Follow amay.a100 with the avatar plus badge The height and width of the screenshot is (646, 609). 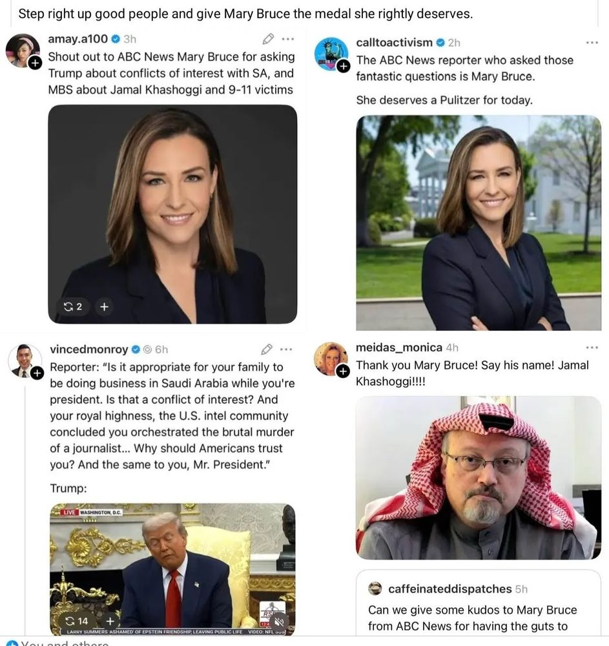(x=35, y=63)
